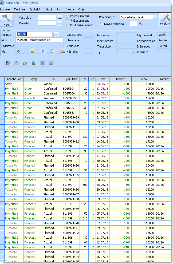Open the Työkalut menu
The width and height of the screenshot is (173, 264).
tap(35, 9)
